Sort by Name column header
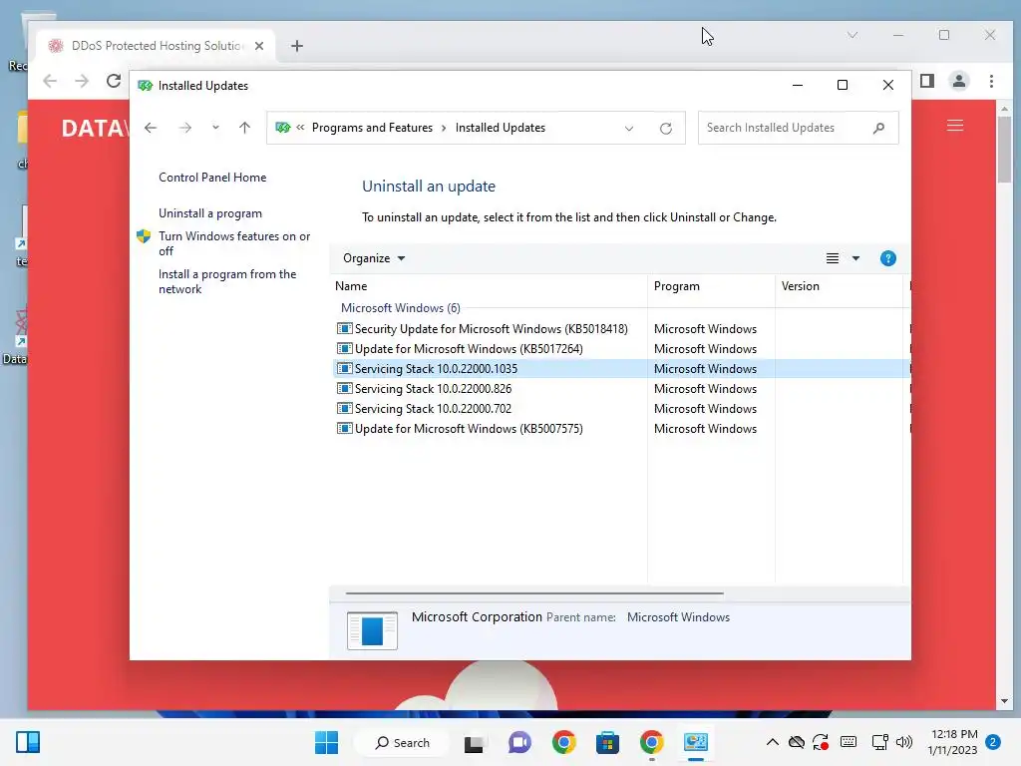The image size is (1021, 766). click(x=489, y=286)
